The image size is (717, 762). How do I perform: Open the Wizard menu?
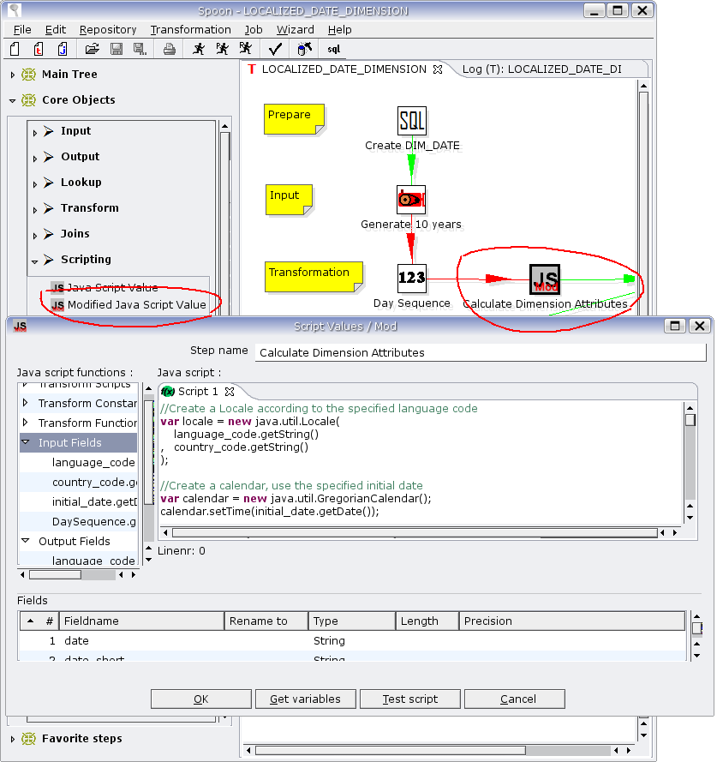pos(296,30)
